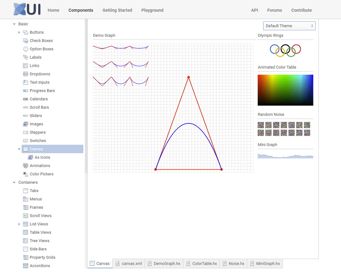The height and width of the screenshot is (272, 341).
Task: Collapse the Basic tree section
Action: tap(14, 24)
